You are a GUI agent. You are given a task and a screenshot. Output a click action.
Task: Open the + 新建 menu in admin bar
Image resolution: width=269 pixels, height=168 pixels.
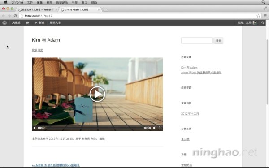click(39, 22)
